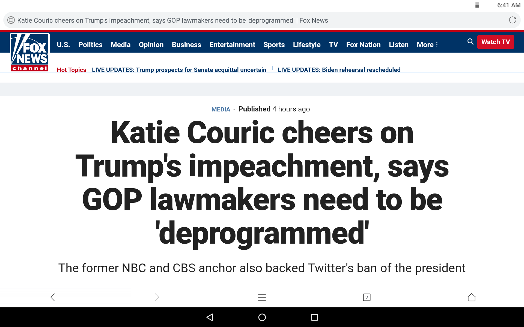524x327 pixels.
Task: Open the Politics section
Action: (x=90, y=45)
